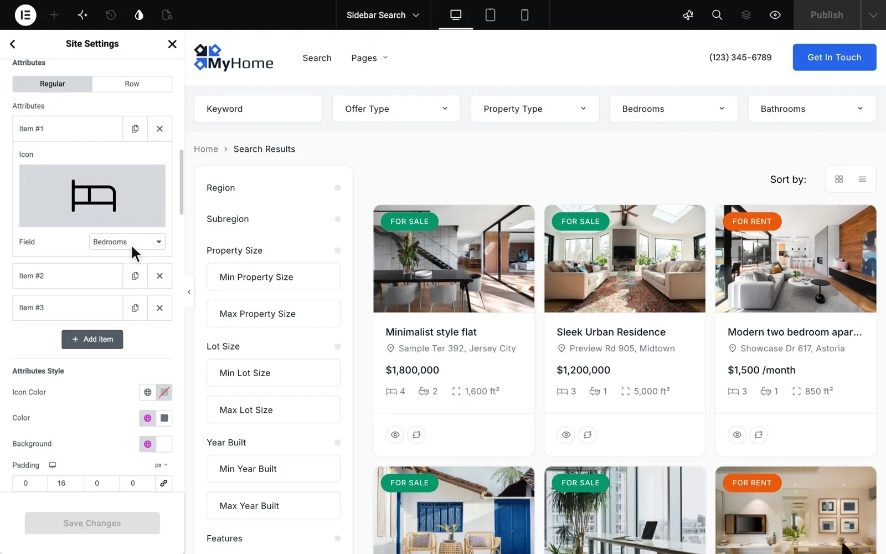
Task: Toggle the Region filter section dot
Action: (x=338, y=188)
